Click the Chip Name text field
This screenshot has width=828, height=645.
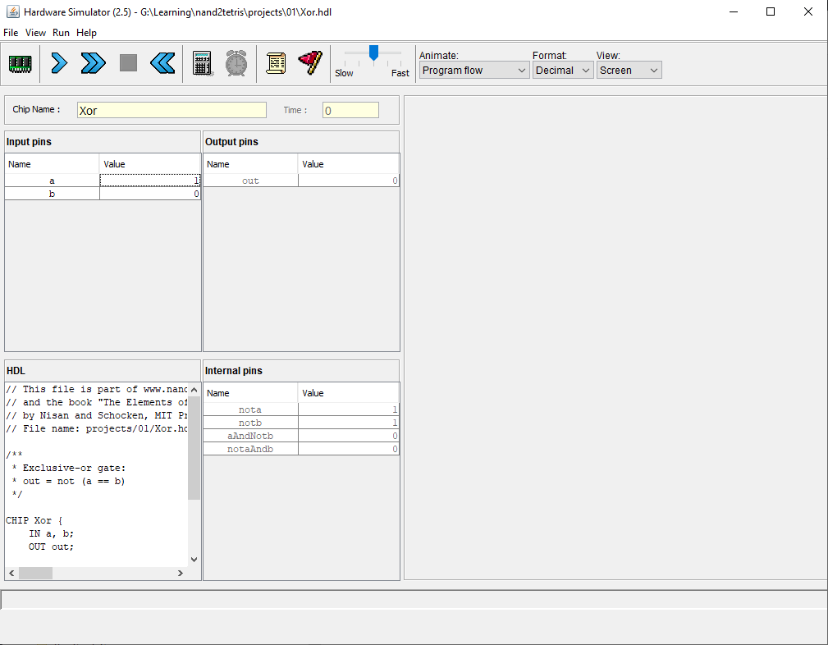click(172, 110)
